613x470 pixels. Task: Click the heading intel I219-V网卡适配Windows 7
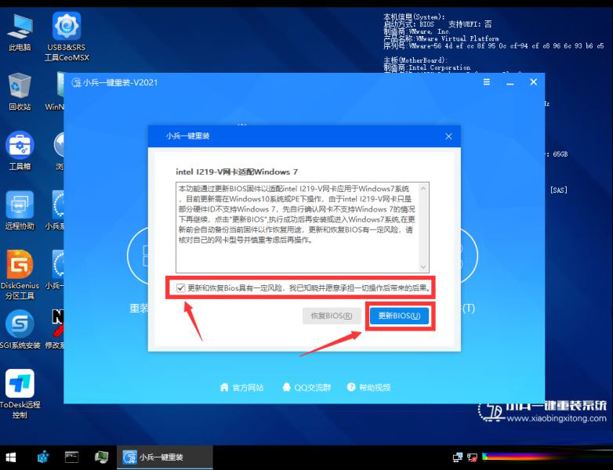point(237,172)
